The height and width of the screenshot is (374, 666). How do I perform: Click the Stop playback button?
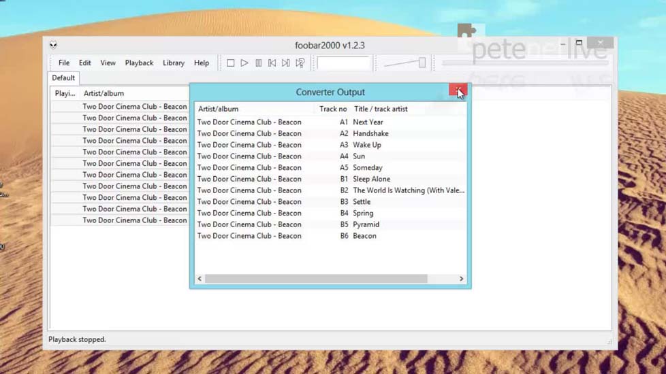pos(231,63)
